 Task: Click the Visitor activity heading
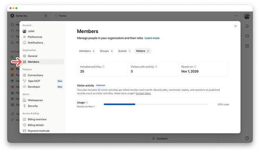point(86,85)
